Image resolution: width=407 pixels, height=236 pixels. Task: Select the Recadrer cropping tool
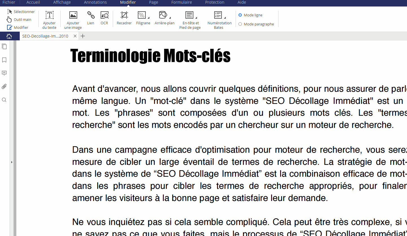point(124,18)
